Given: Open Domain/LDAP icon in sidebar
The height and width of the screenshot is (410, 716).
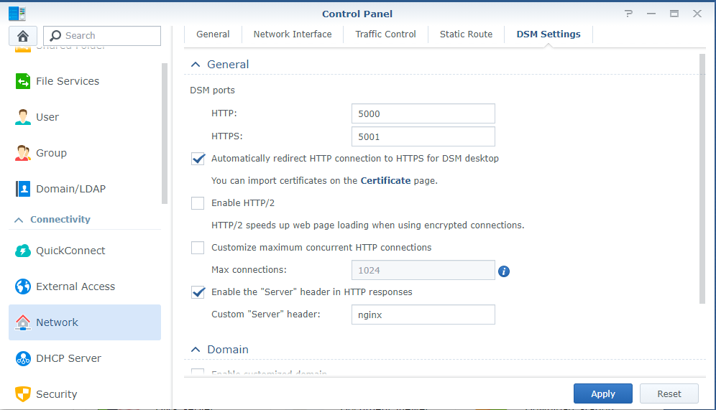Looking at the screenshot, I should point(23,189).
